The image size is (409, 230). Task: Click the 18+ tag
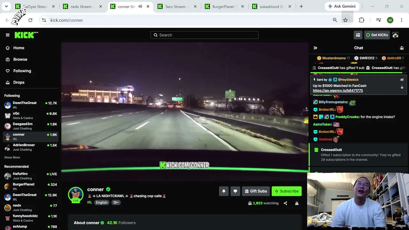click(116, 203)
